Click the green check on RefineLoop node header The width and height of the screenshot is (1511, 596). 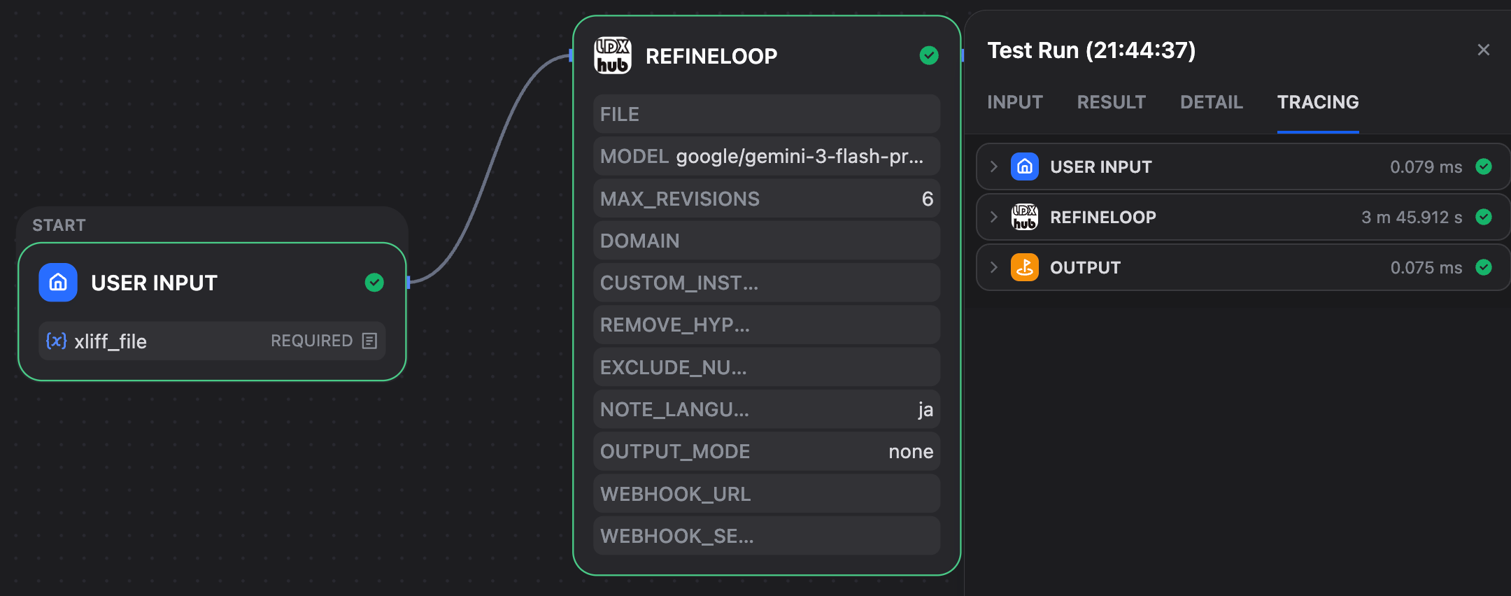click(929, 56)
